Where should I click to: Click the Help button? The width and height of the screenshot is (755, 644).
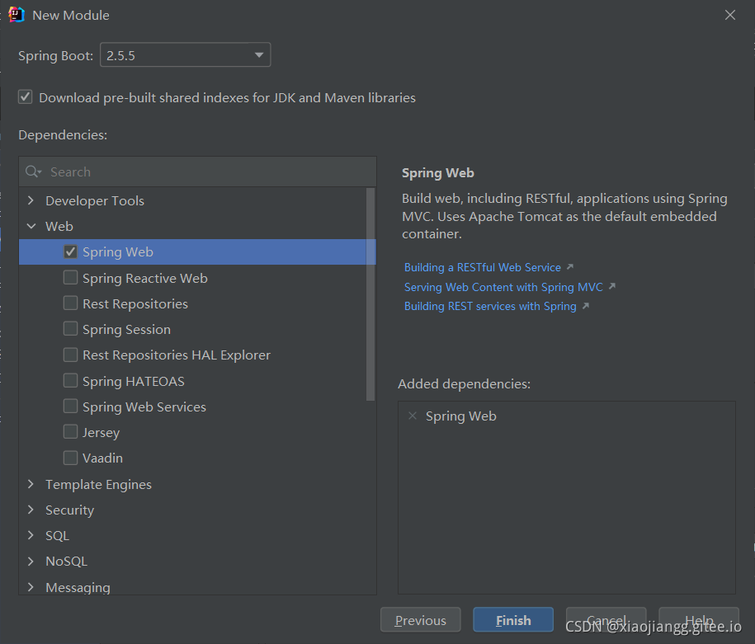coord(699,620)
